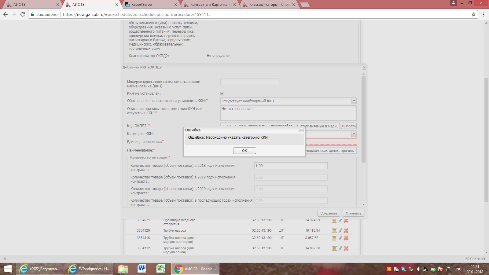Open Word from the taskbar
This screenshot has height=275, width=489.
click(x=142, y=269)
